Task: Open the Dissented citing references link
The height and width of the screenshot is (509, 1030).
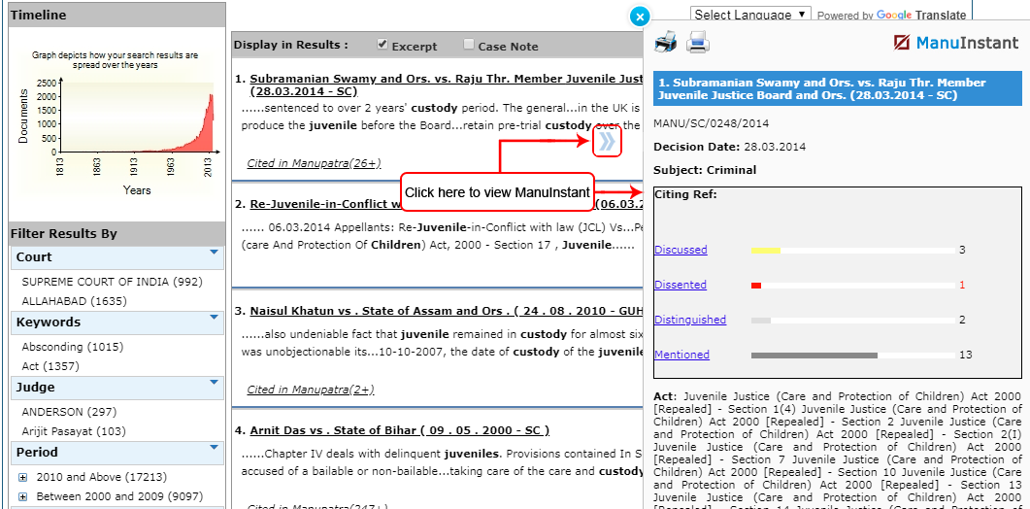Action: 681,285
